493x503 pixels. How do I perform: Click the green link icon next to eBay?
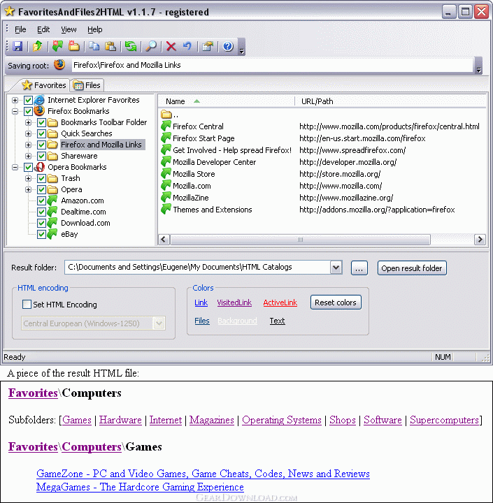tap(52, 234)
